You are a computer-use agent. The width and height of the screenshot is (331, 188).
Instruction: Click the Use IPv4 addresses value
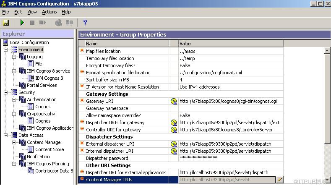[x=200, y=87]
